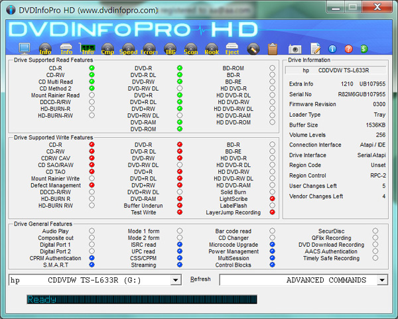Click the Control Blocks feature indicator
Viewport: 398px width, 319px height.
tap(273, 265)
